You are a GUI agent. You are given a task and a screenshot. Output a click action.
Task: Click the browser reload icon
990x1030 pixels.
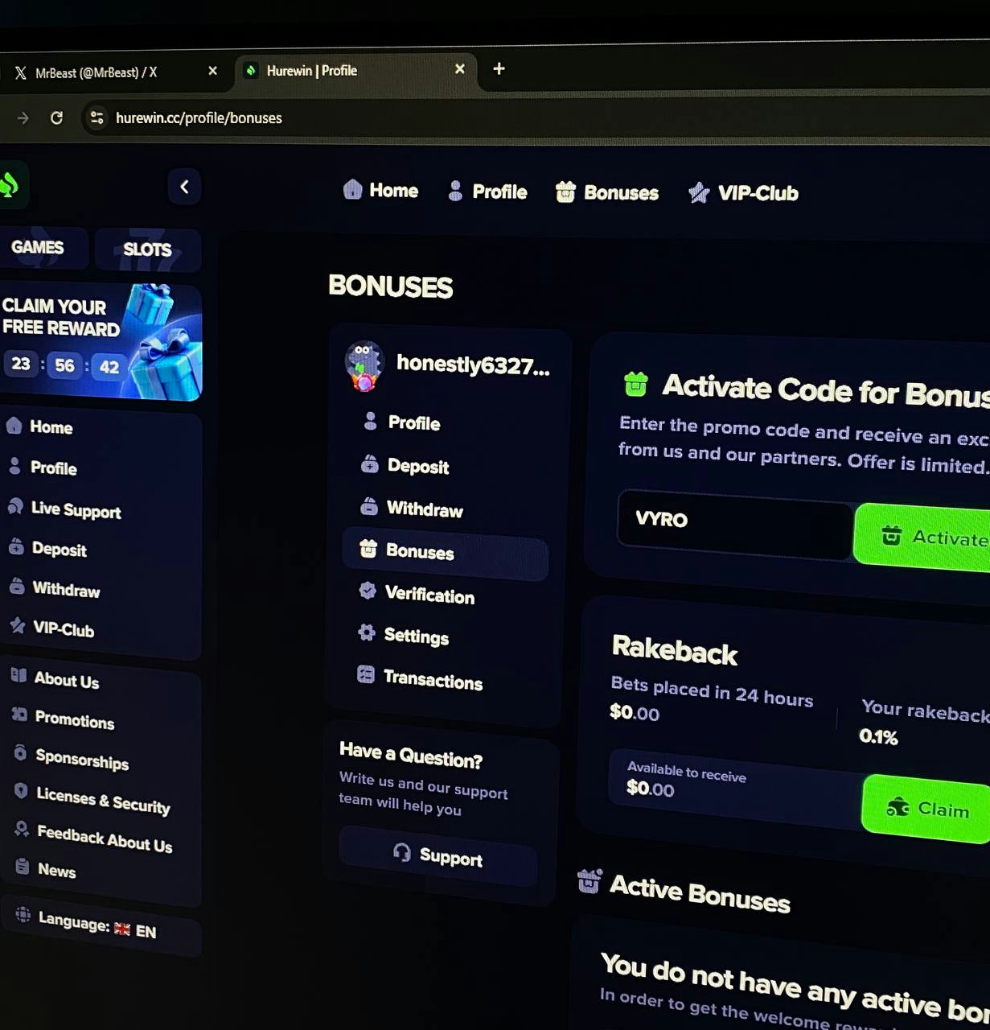point(56,118)
